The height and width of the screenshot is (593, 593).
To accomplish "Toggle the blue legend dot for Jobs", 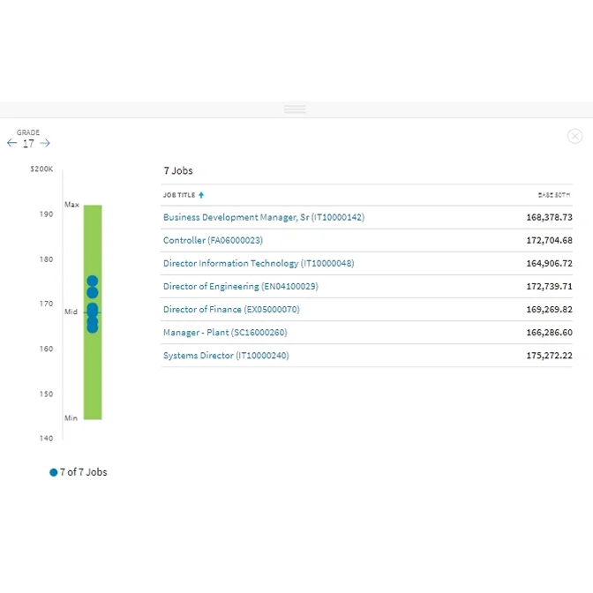I will point(54,472).
